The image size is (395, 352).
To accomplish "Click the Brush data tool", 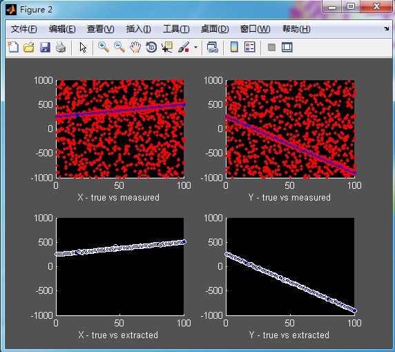I will point(184,47).
